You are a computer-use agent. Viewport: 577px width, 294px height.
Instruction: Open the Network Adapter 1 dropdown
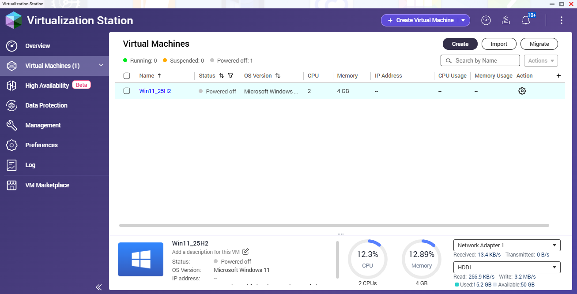coord(506,246)
